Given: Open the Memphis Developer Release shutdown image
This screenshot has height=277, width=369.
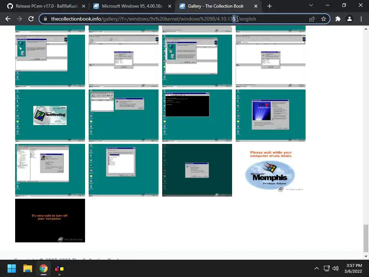Looking at the screenshot, I should [x=270, y=170].
